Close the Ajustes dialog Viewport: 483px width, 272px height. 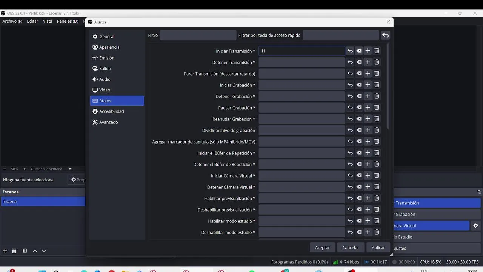388,22
